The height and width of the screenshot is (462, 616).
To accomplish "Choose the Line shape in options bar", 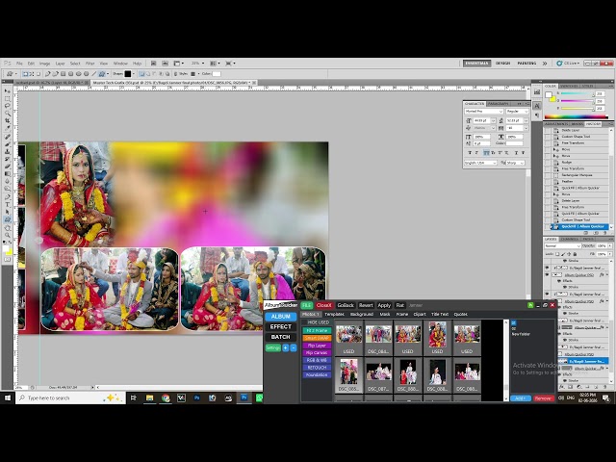I will [x=93, y=74].
